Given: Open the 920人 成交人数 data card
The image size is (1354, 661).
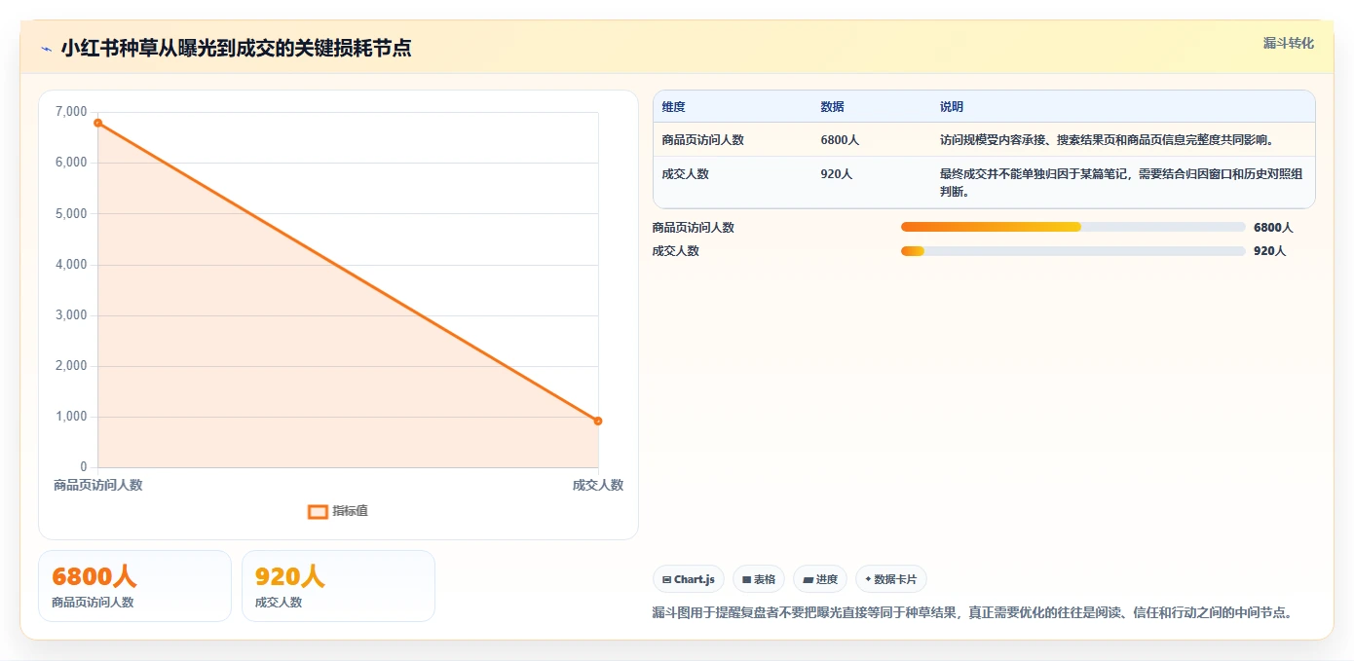Looking at the screenshot, I should coord(338,586).
